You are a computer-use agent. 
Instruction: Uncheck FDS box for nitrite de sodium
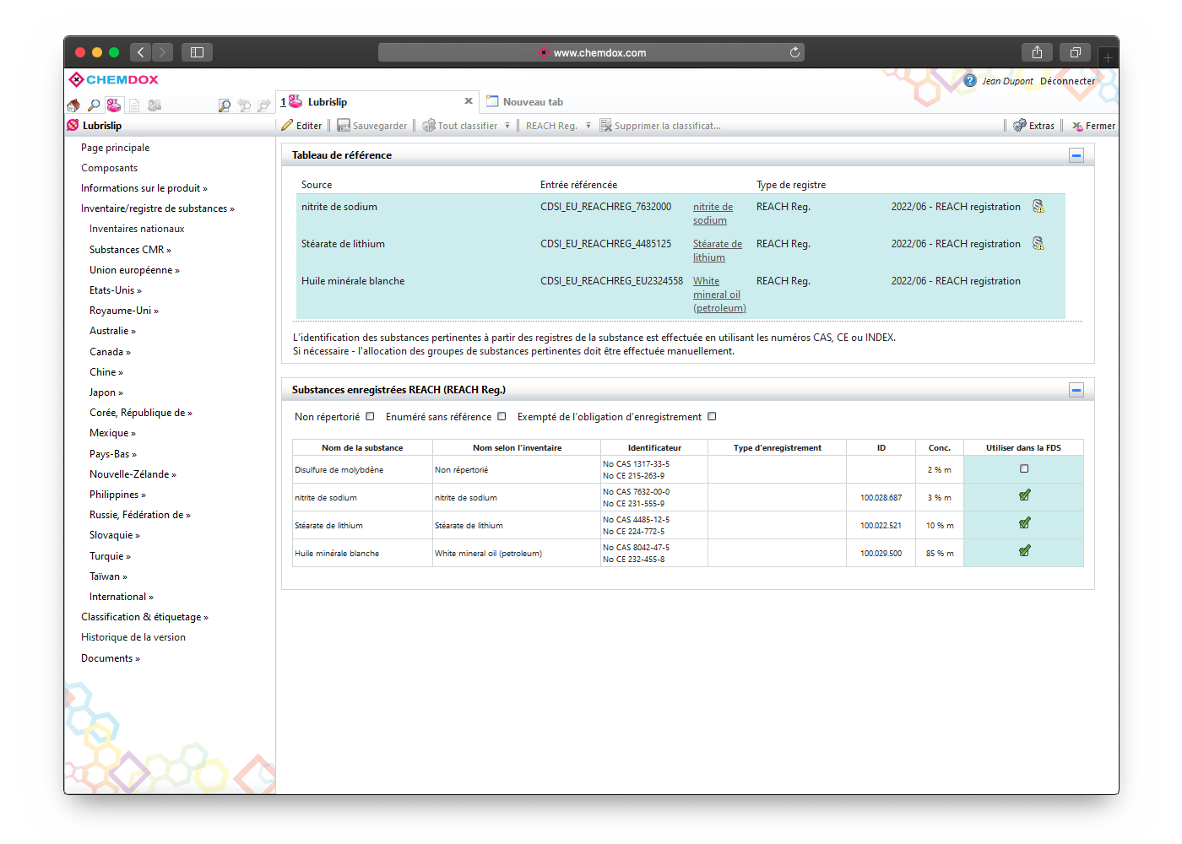(x=1024, y=495)
